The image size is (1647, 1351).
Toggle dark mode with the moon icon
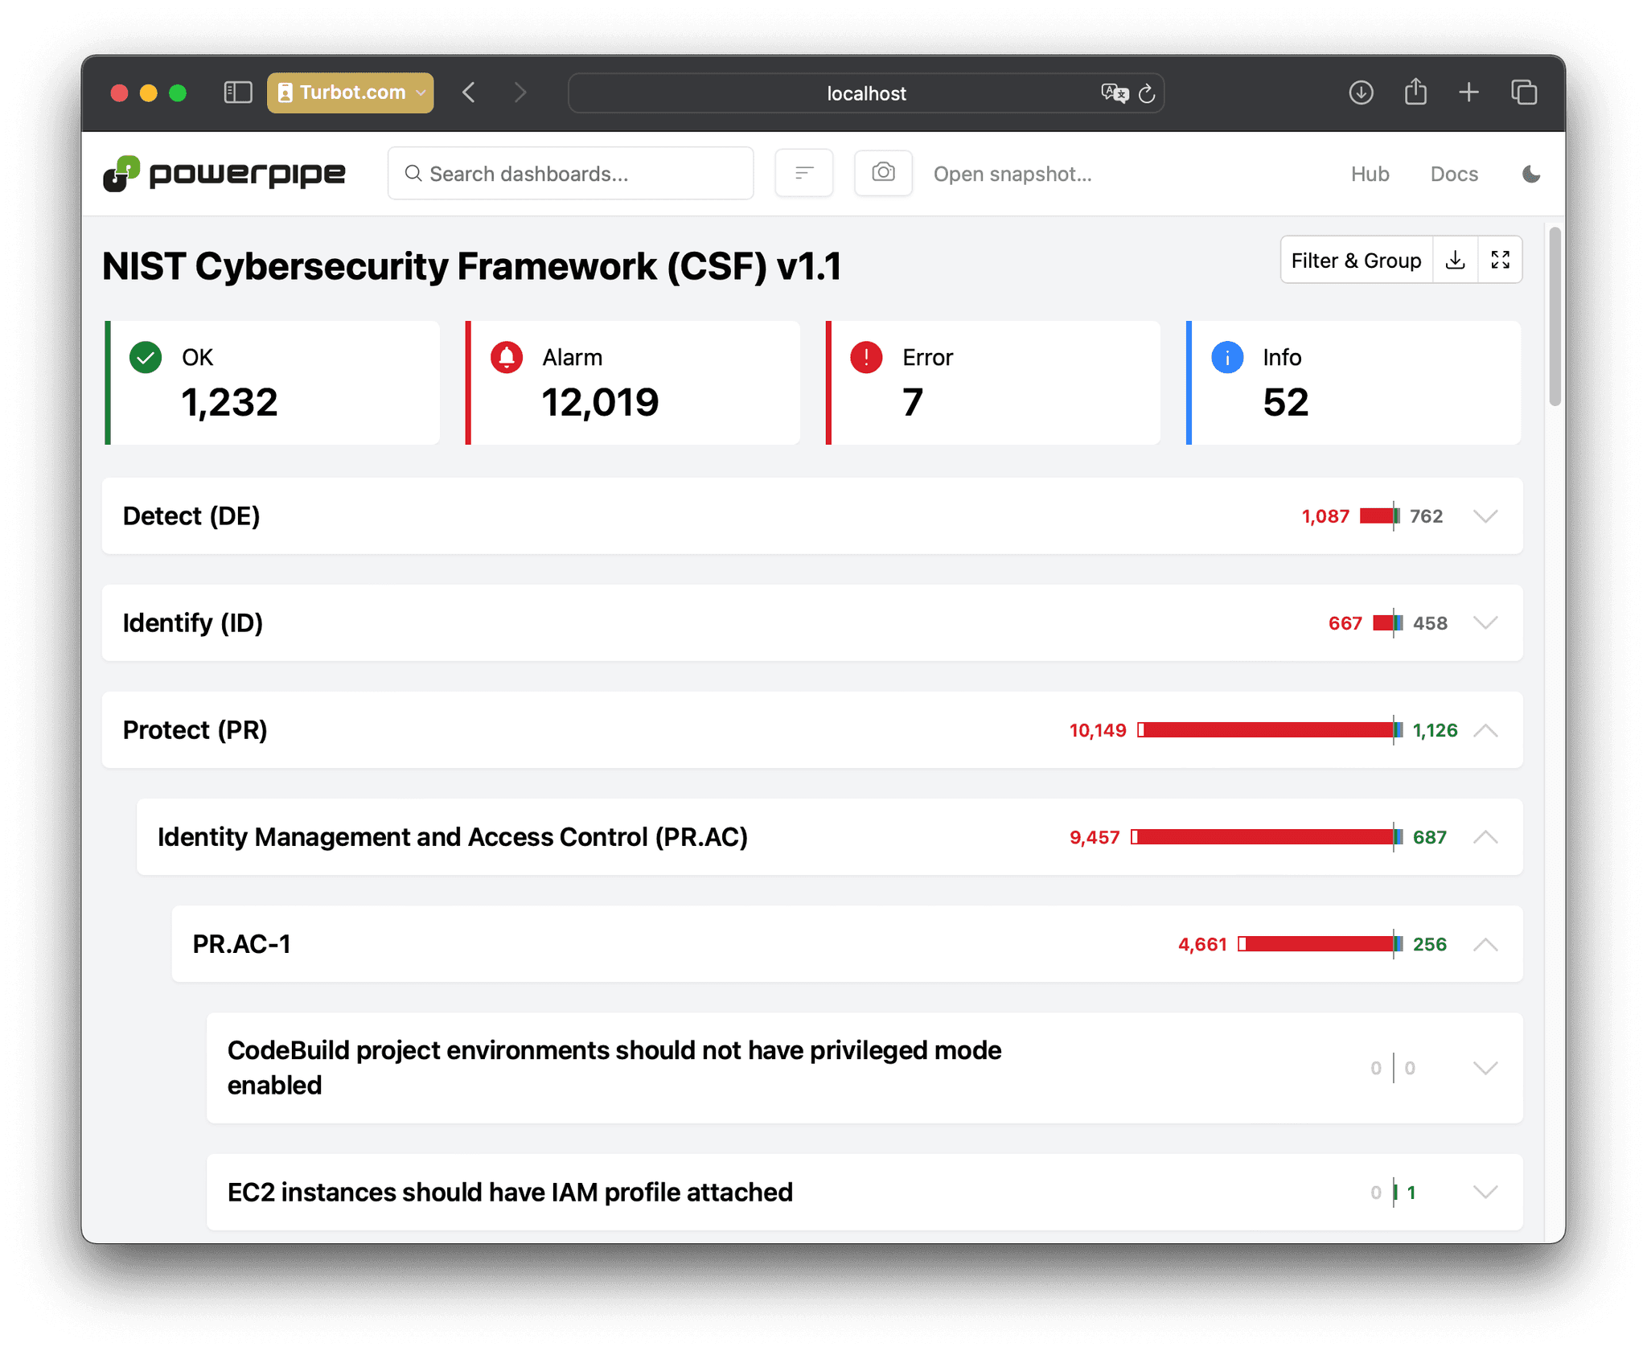click(x=1530, y=174)
